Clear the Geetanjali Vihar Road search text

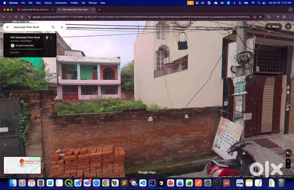tap(62, 27)
